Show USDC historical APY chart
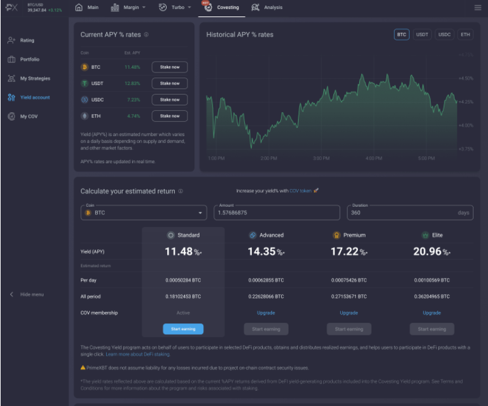The height and width of the screenshot is (406, 488). coord(444,35)
